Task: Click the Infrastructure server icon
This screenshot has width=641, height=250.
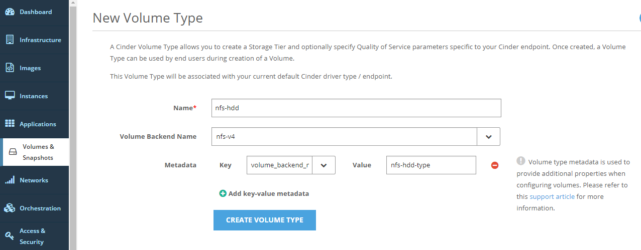Action: tap(10, 40)
